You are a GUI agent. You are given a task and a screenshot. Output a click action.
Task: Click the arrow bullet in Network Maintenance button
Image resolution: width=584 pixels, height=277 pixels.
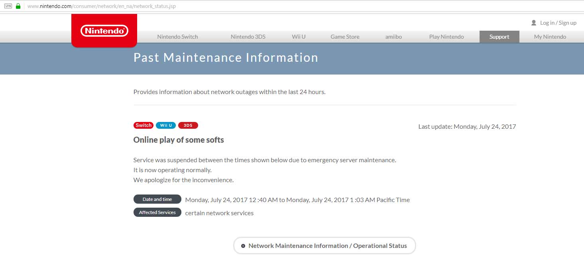click(x=243, y=246)
